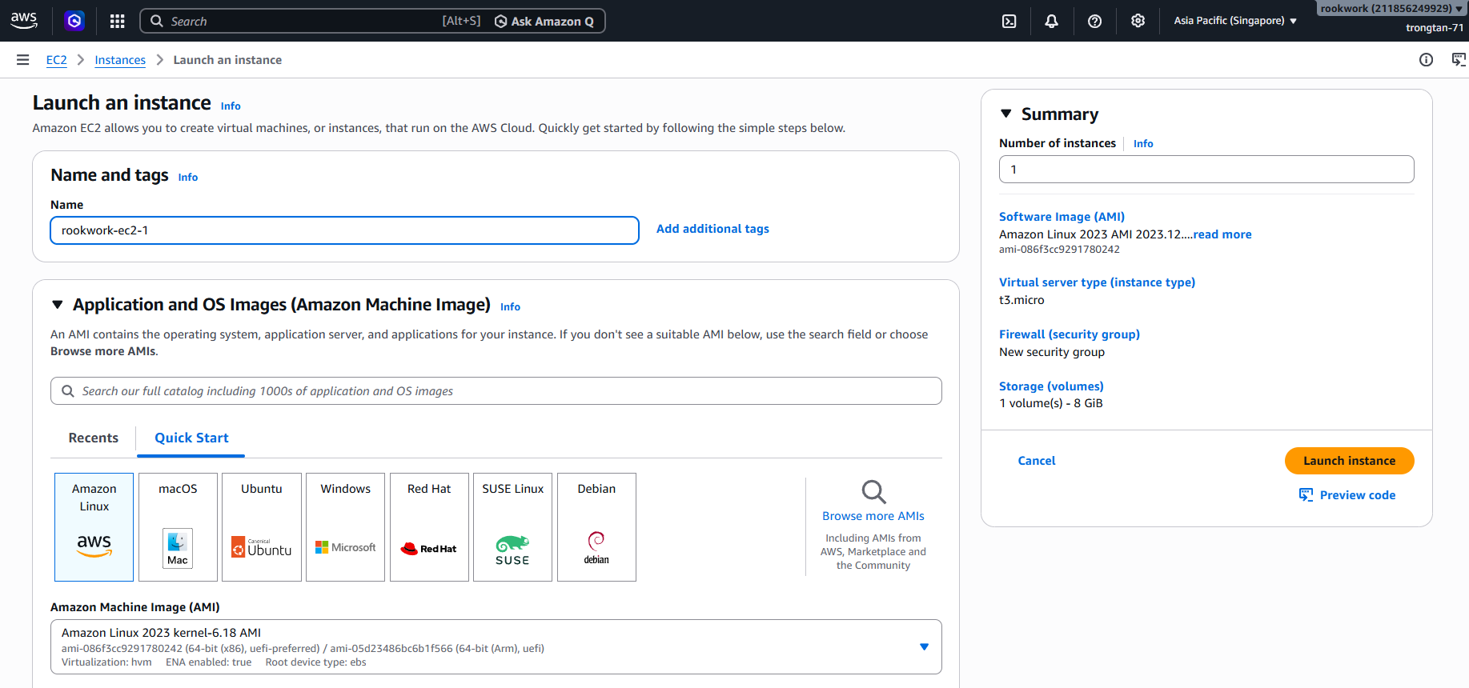
Task: Open the AWS home logo
Action: tap(24, 21)
